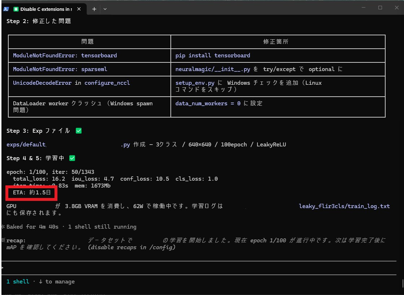Click the green tab icon beside tab title
Image resolution: width=404 pixels, height=295 pixels.
click(16, 9)
